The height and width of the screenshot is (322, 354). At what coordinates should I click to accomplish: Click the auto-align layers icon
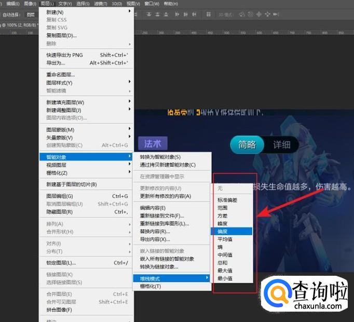(x=209, y=15)
